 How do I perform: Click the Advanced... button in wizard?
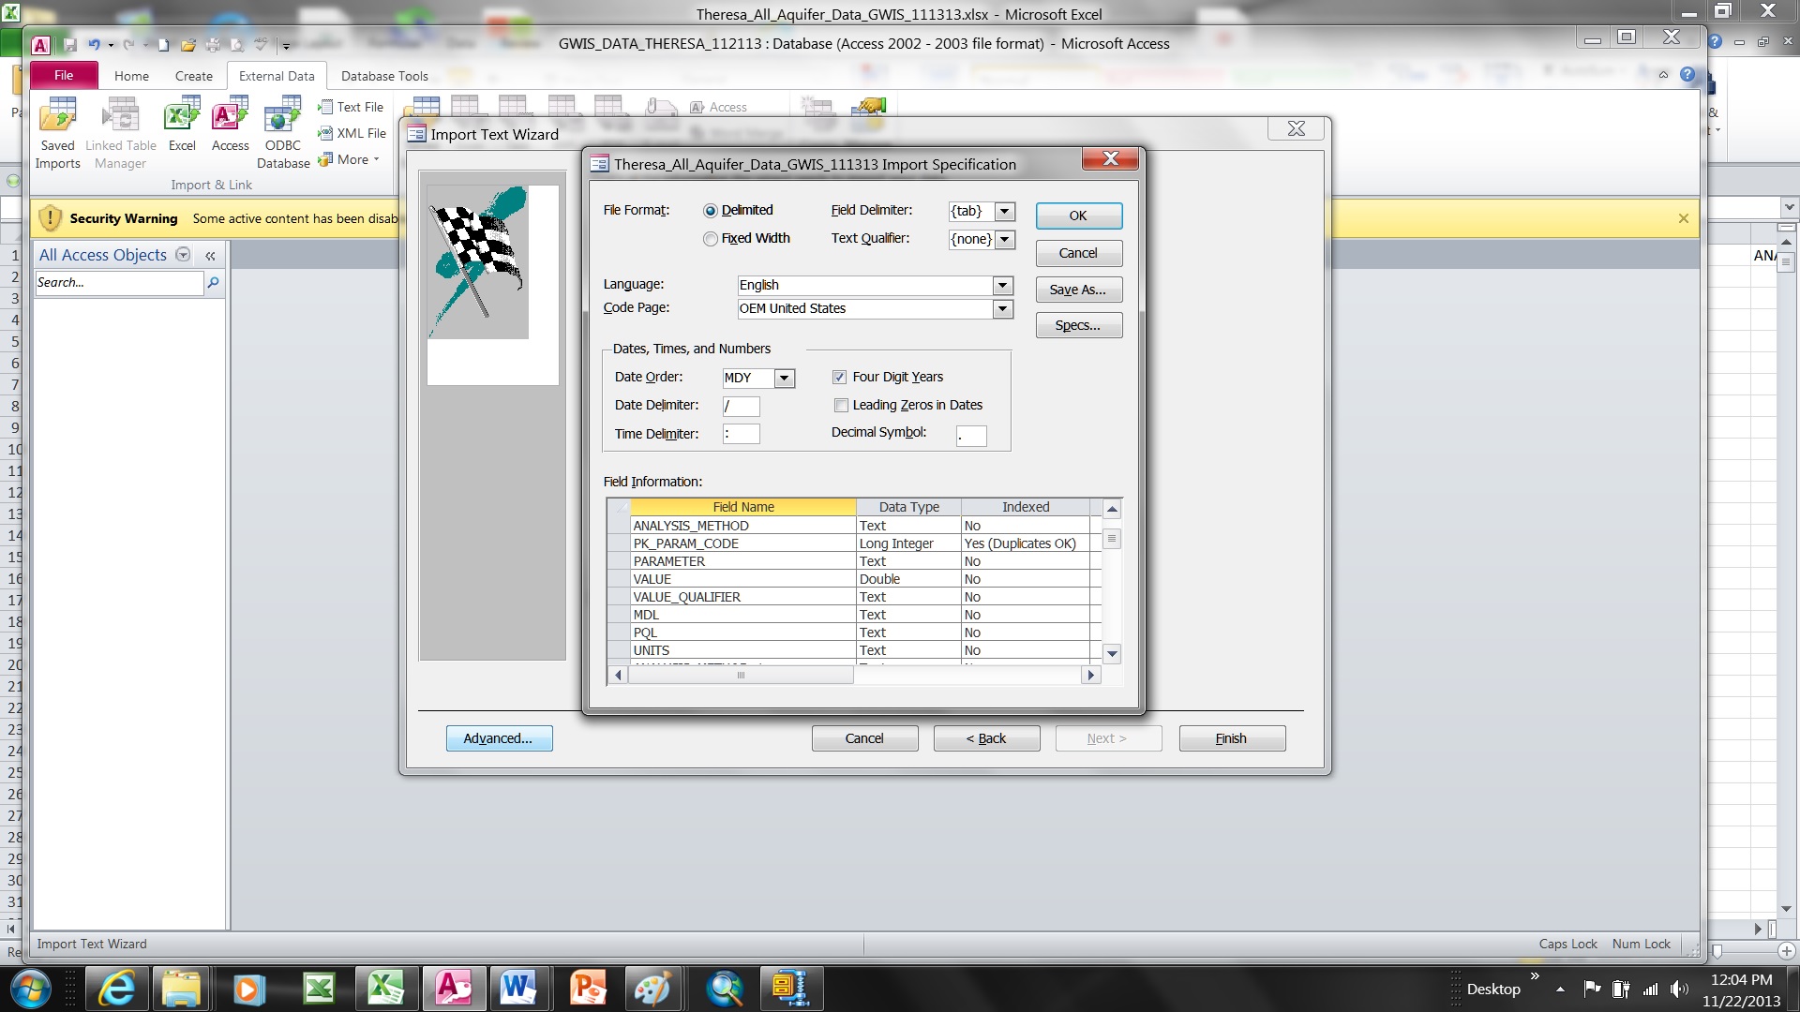499,738
